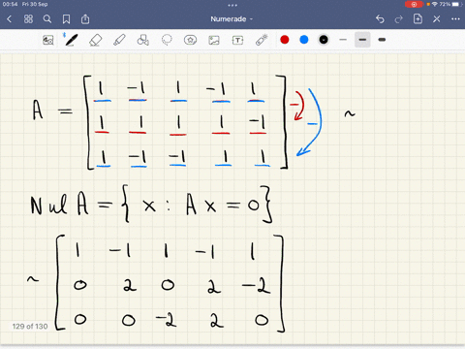Select the Highlighter tool

click(x=119, y=40)
